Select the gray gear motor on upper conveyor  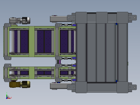20,20
